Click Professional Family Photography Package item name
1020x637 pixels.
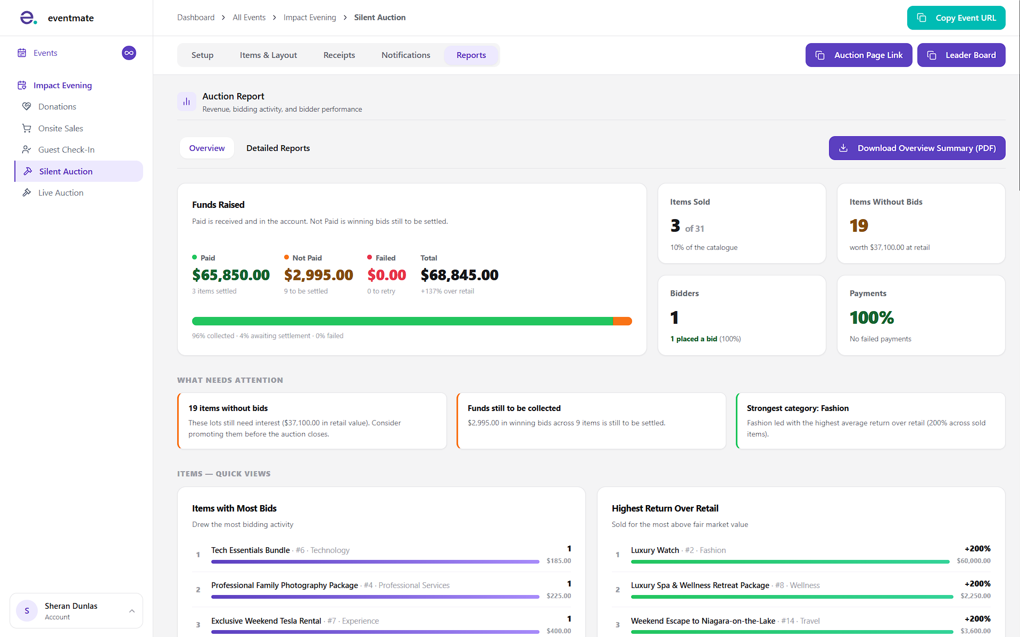(285, 585)
